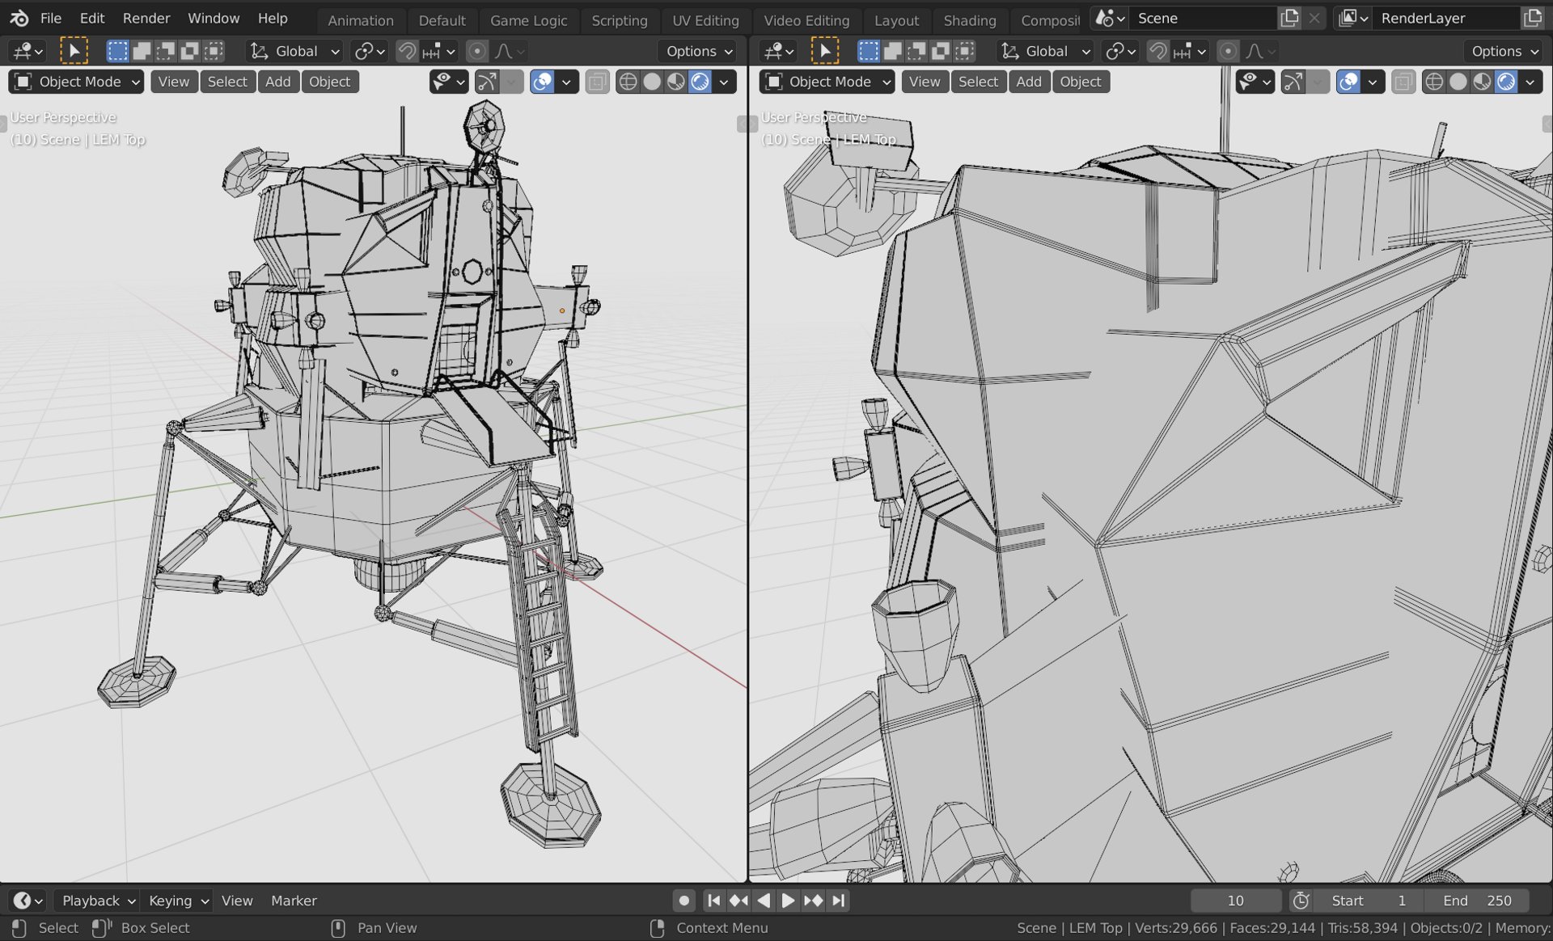
Task: Click the Add button in left viewport header
Action: 277,82
